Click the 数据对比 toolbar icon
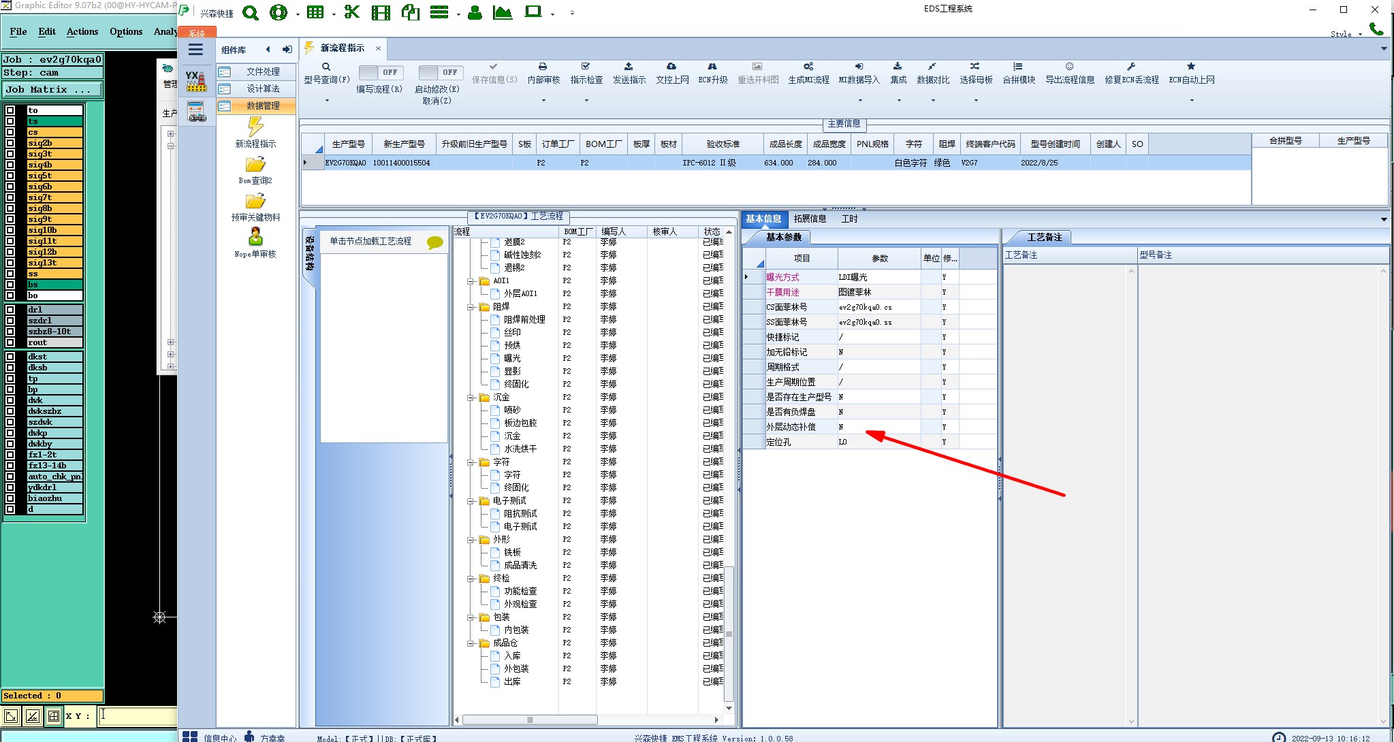The width and height of the screenshot is (1394, 742). pyautogui.click(x=932, y=67)
